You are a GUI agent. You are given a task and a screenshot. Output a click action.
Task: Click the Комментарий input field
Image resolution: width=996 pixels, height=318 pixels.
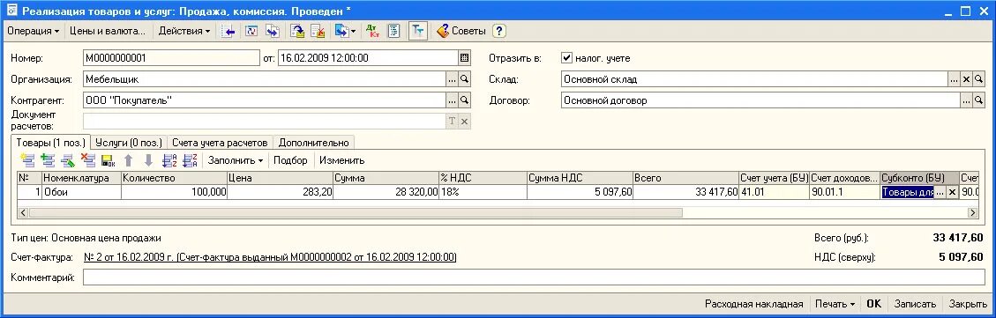pos(535,278)
